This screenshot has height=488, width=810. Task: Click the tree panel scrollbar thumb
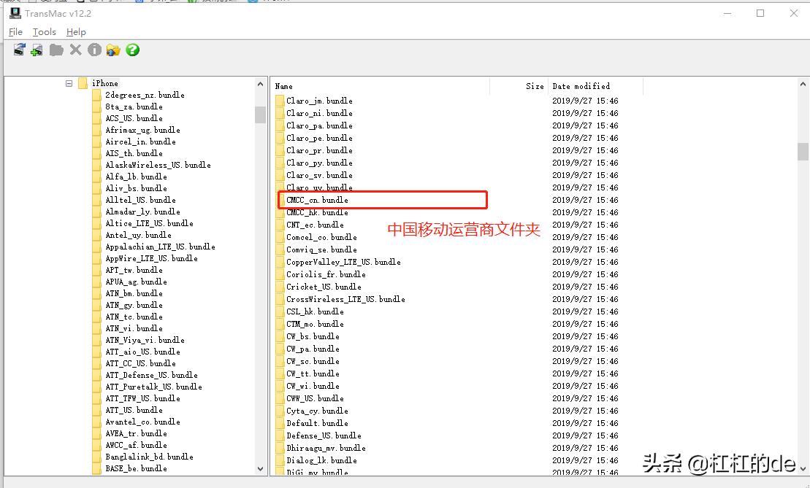tap(260, 115)
